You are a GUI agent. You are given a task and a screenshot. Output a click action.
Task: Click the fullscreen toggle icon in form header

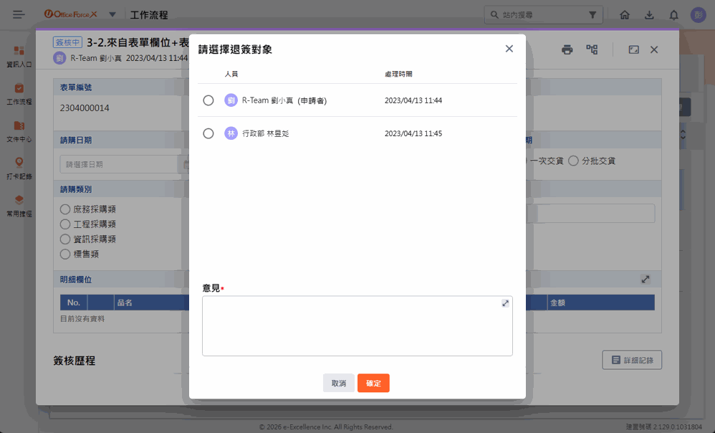click(x=633, y=49)
